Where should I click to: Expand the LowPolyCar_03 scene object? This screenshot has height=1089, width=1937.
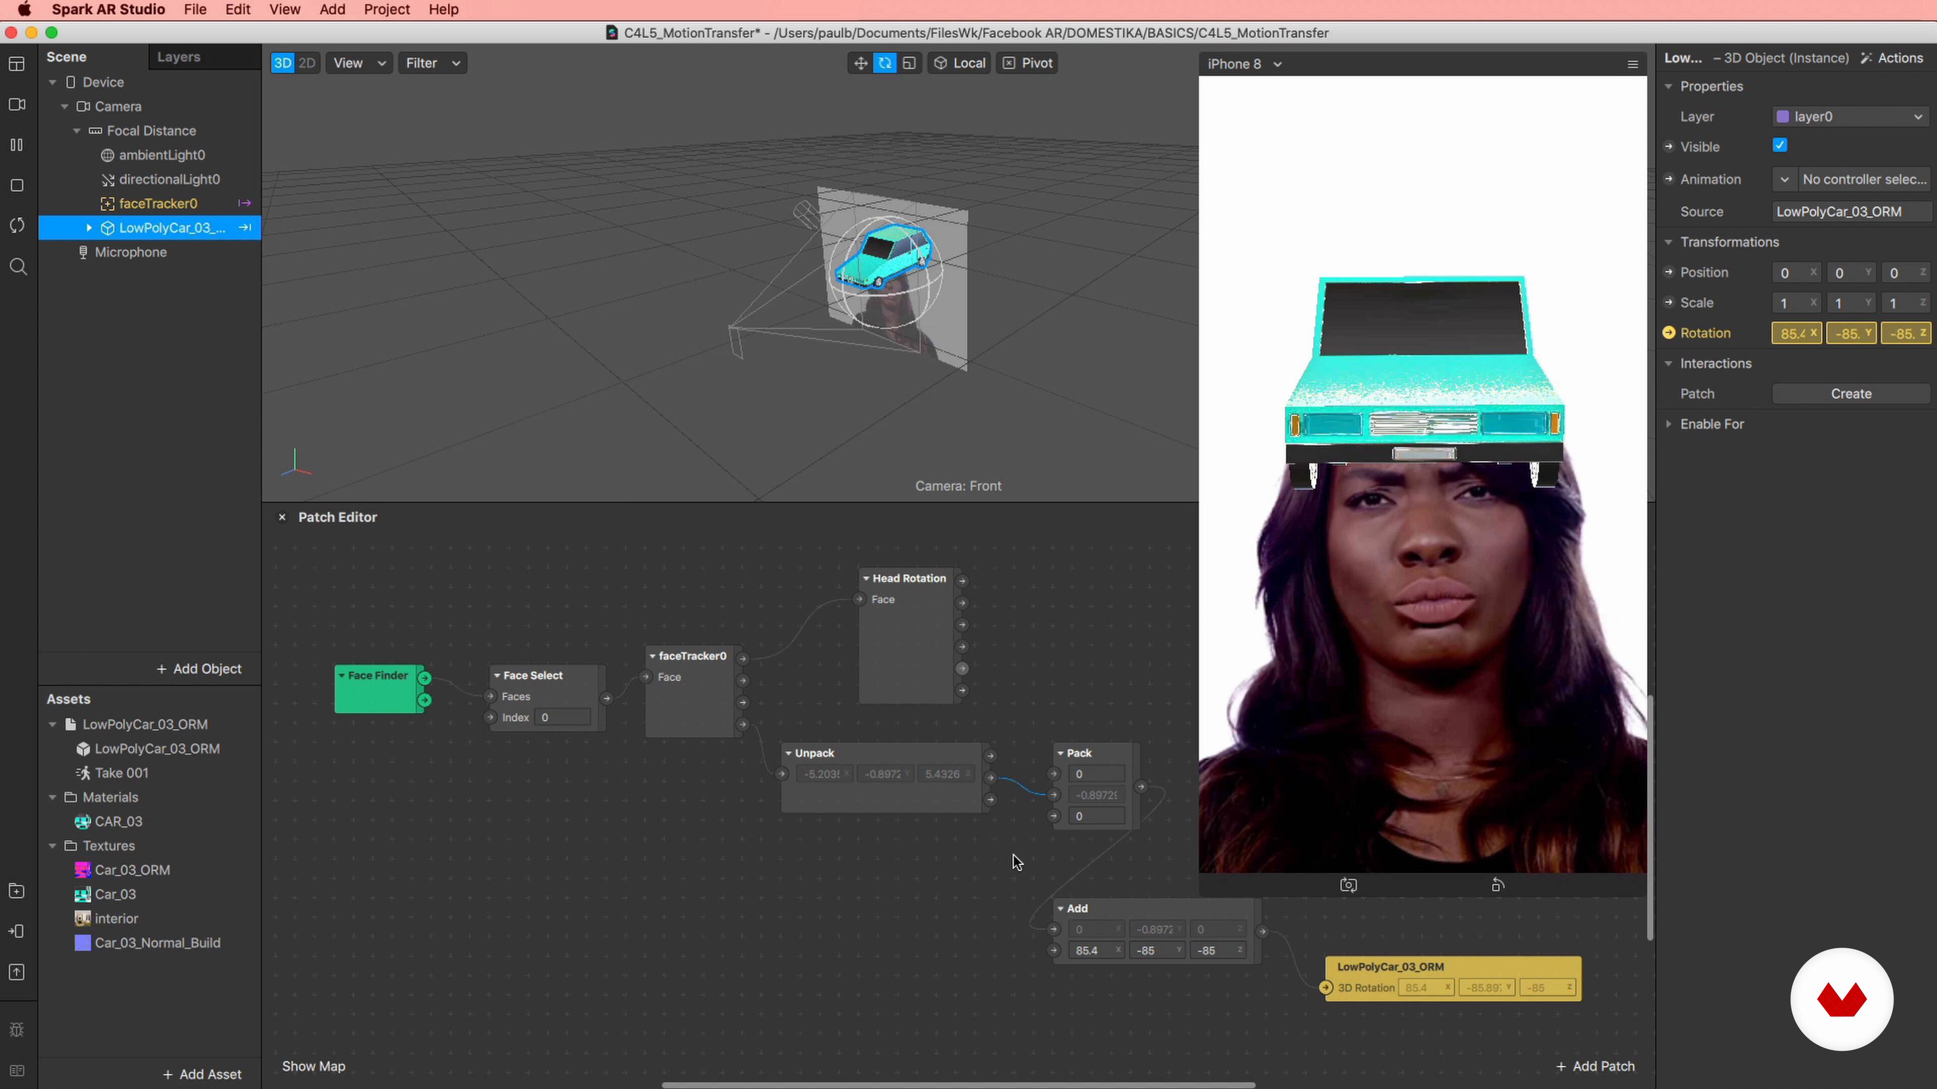(x=89, y=228)
